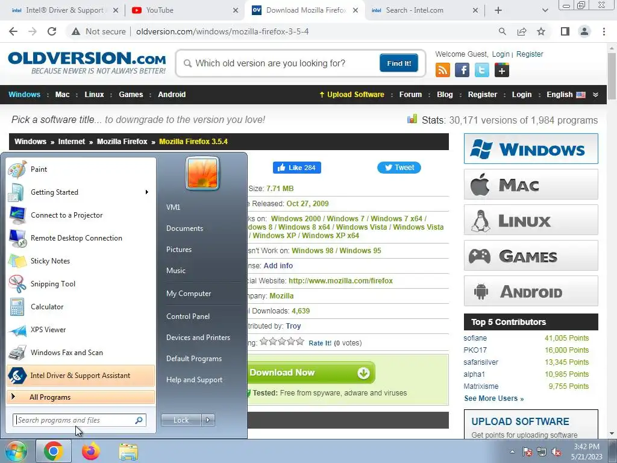Screen dimensions: 617x463
Task: Select Mac in the site navigation bar
Action: (x=62, y=95)
